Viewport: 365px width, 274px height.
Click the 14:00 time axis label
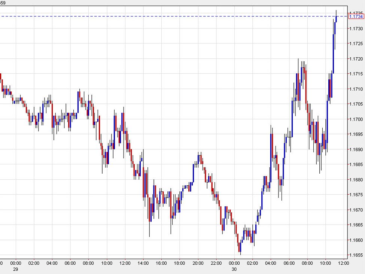click(x=143, y=263)
